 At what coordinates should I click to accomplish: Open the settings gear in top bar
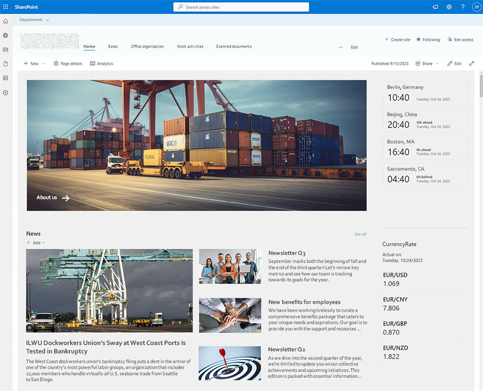coord(449,7)
